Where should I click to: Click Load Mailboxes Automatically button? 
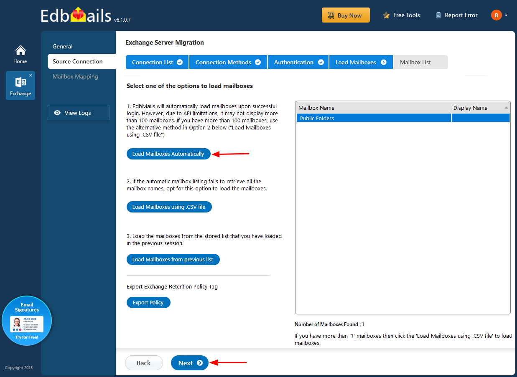pos(168,154)
